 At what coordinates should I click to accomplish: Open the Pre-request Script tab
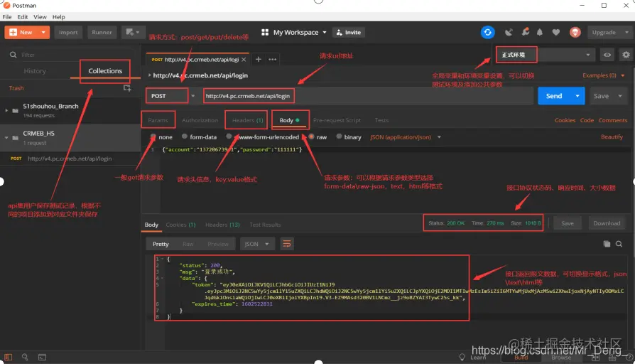(x=337, y=120)
